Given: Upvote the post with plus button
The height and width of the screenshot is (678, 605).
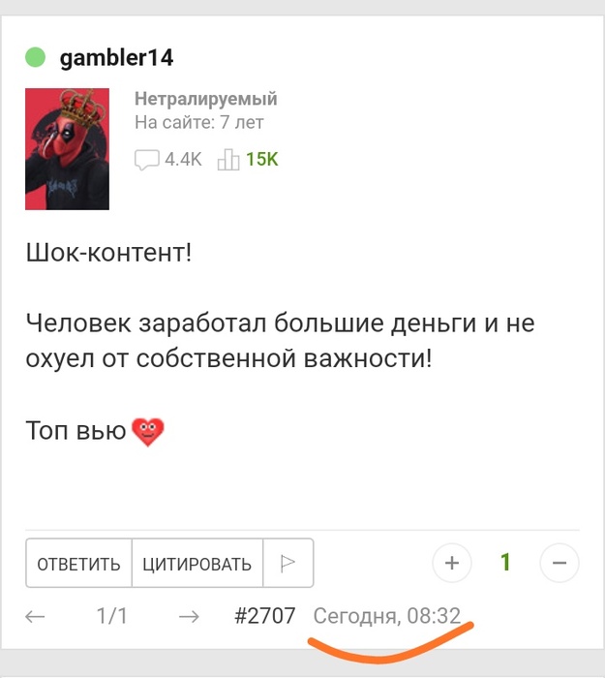Looking at the screenshot, I should (x=452, y=563).
